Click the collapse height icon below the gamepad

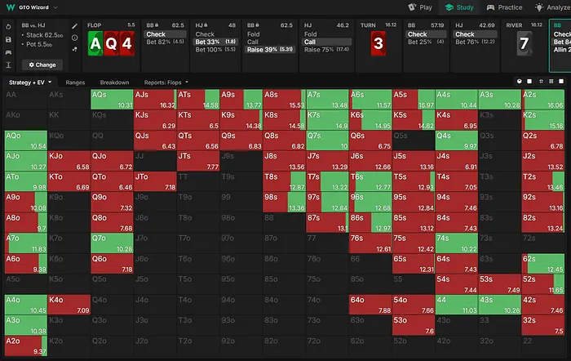(7, 64)
